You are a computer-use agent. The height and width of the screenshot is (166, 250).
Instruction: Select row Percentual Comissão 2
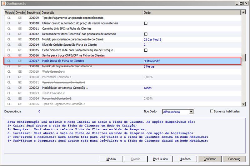tap(122, 99)
